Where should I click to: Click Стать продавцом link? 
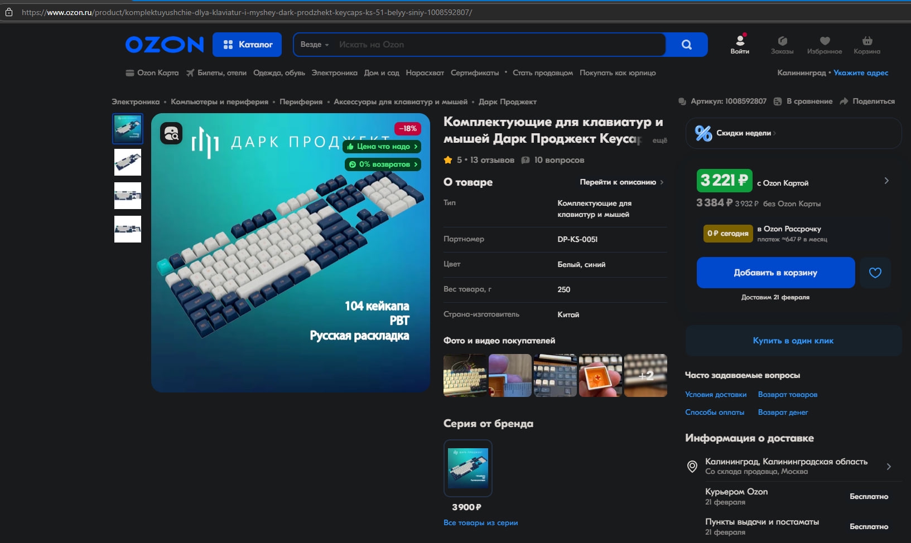point(543,73)
